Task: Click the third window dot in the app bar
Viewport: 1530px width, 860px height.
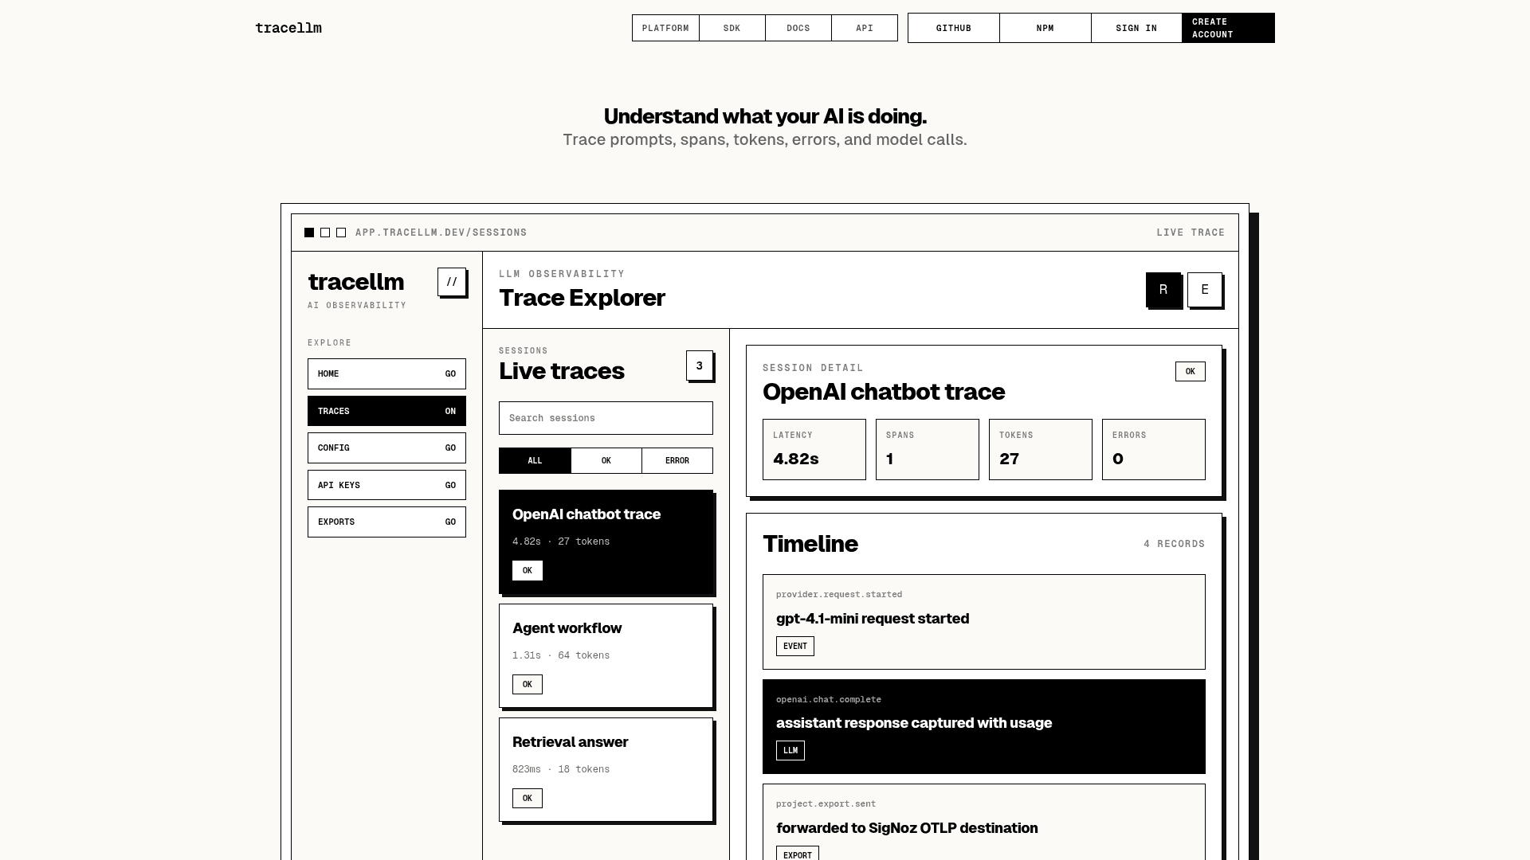Action: coord(341,233)
